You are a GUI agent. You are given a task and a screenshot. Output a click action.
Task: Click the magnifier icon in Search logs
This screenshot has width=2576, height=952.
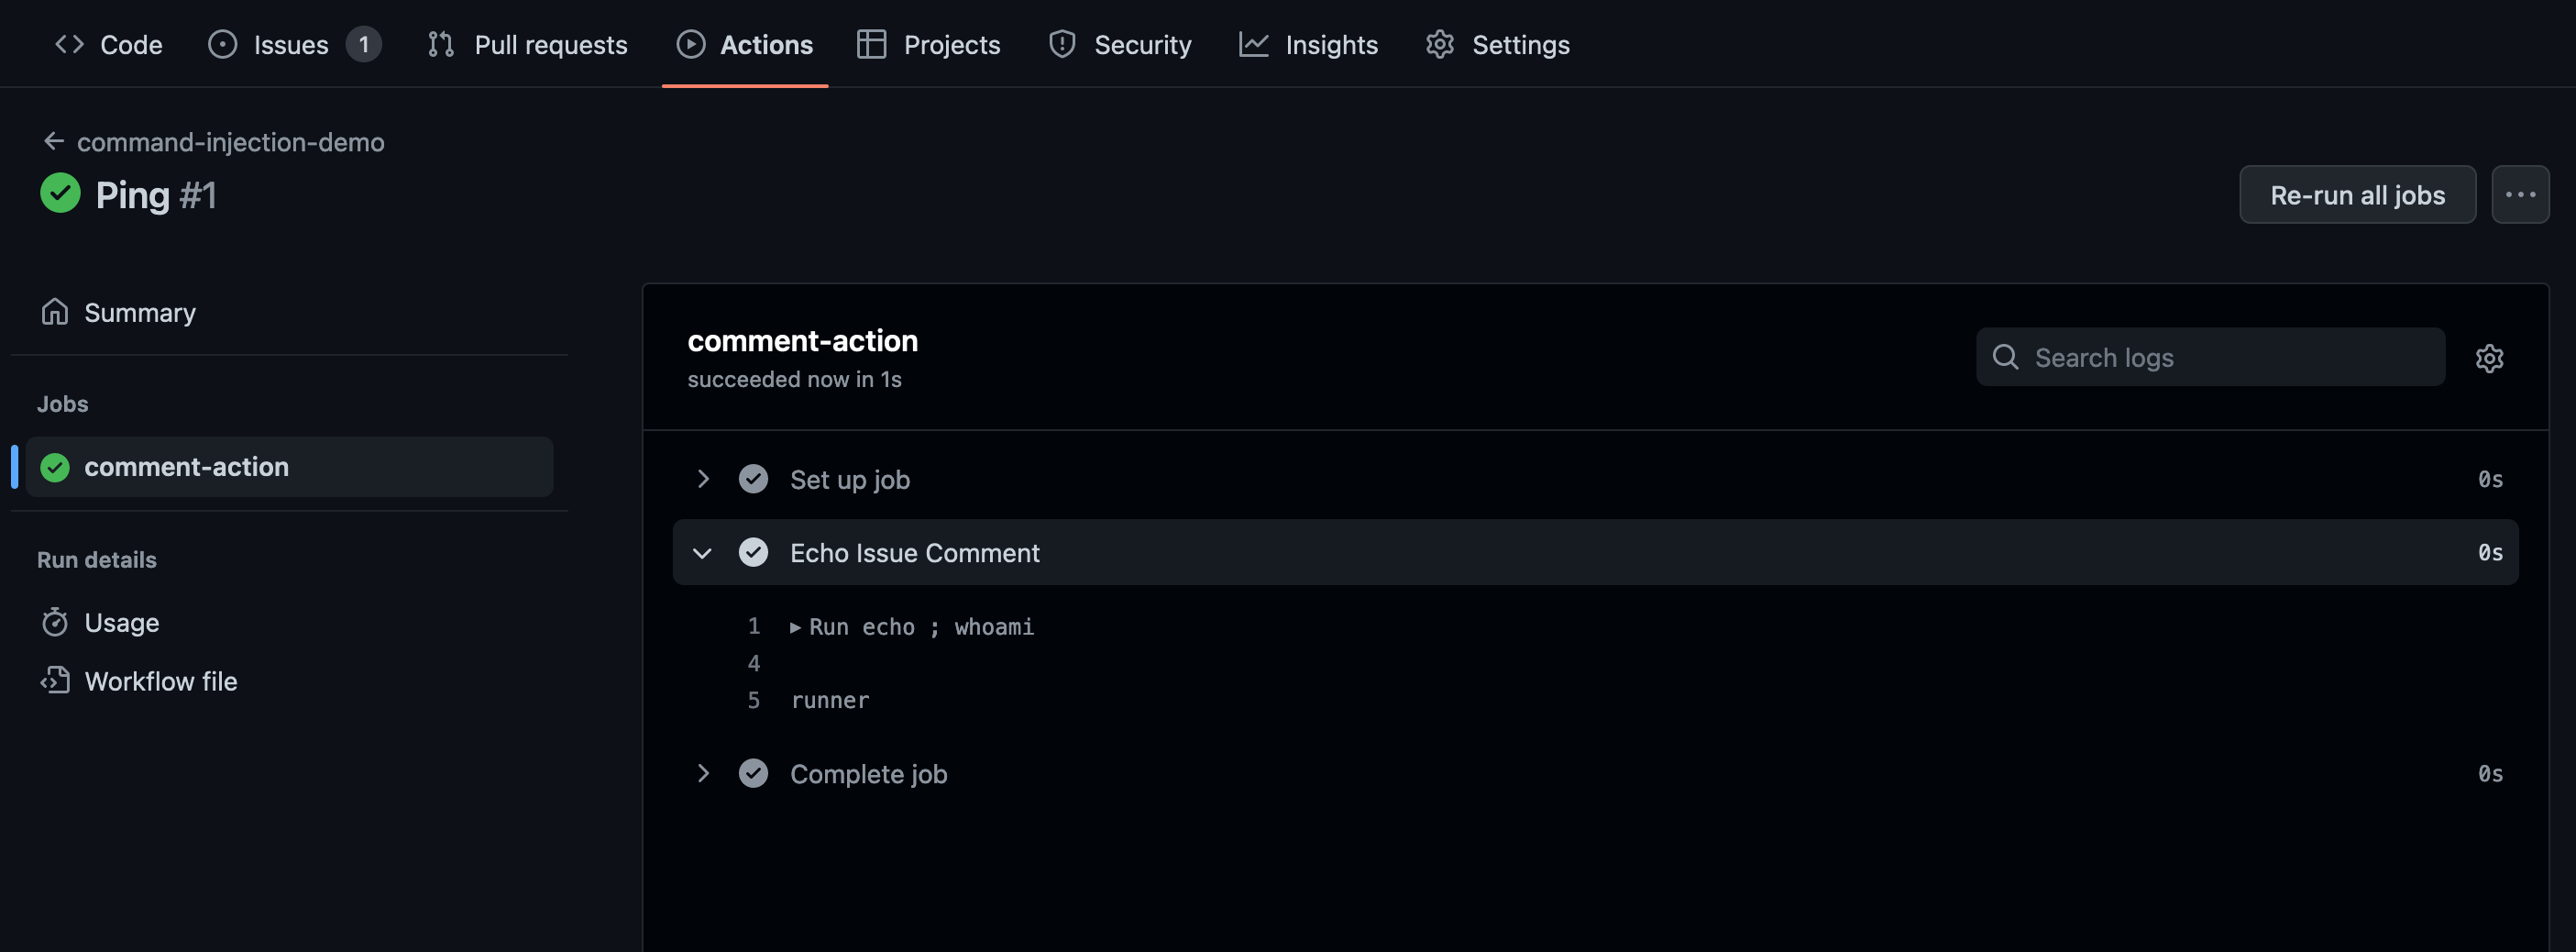tap(2006, 357)
